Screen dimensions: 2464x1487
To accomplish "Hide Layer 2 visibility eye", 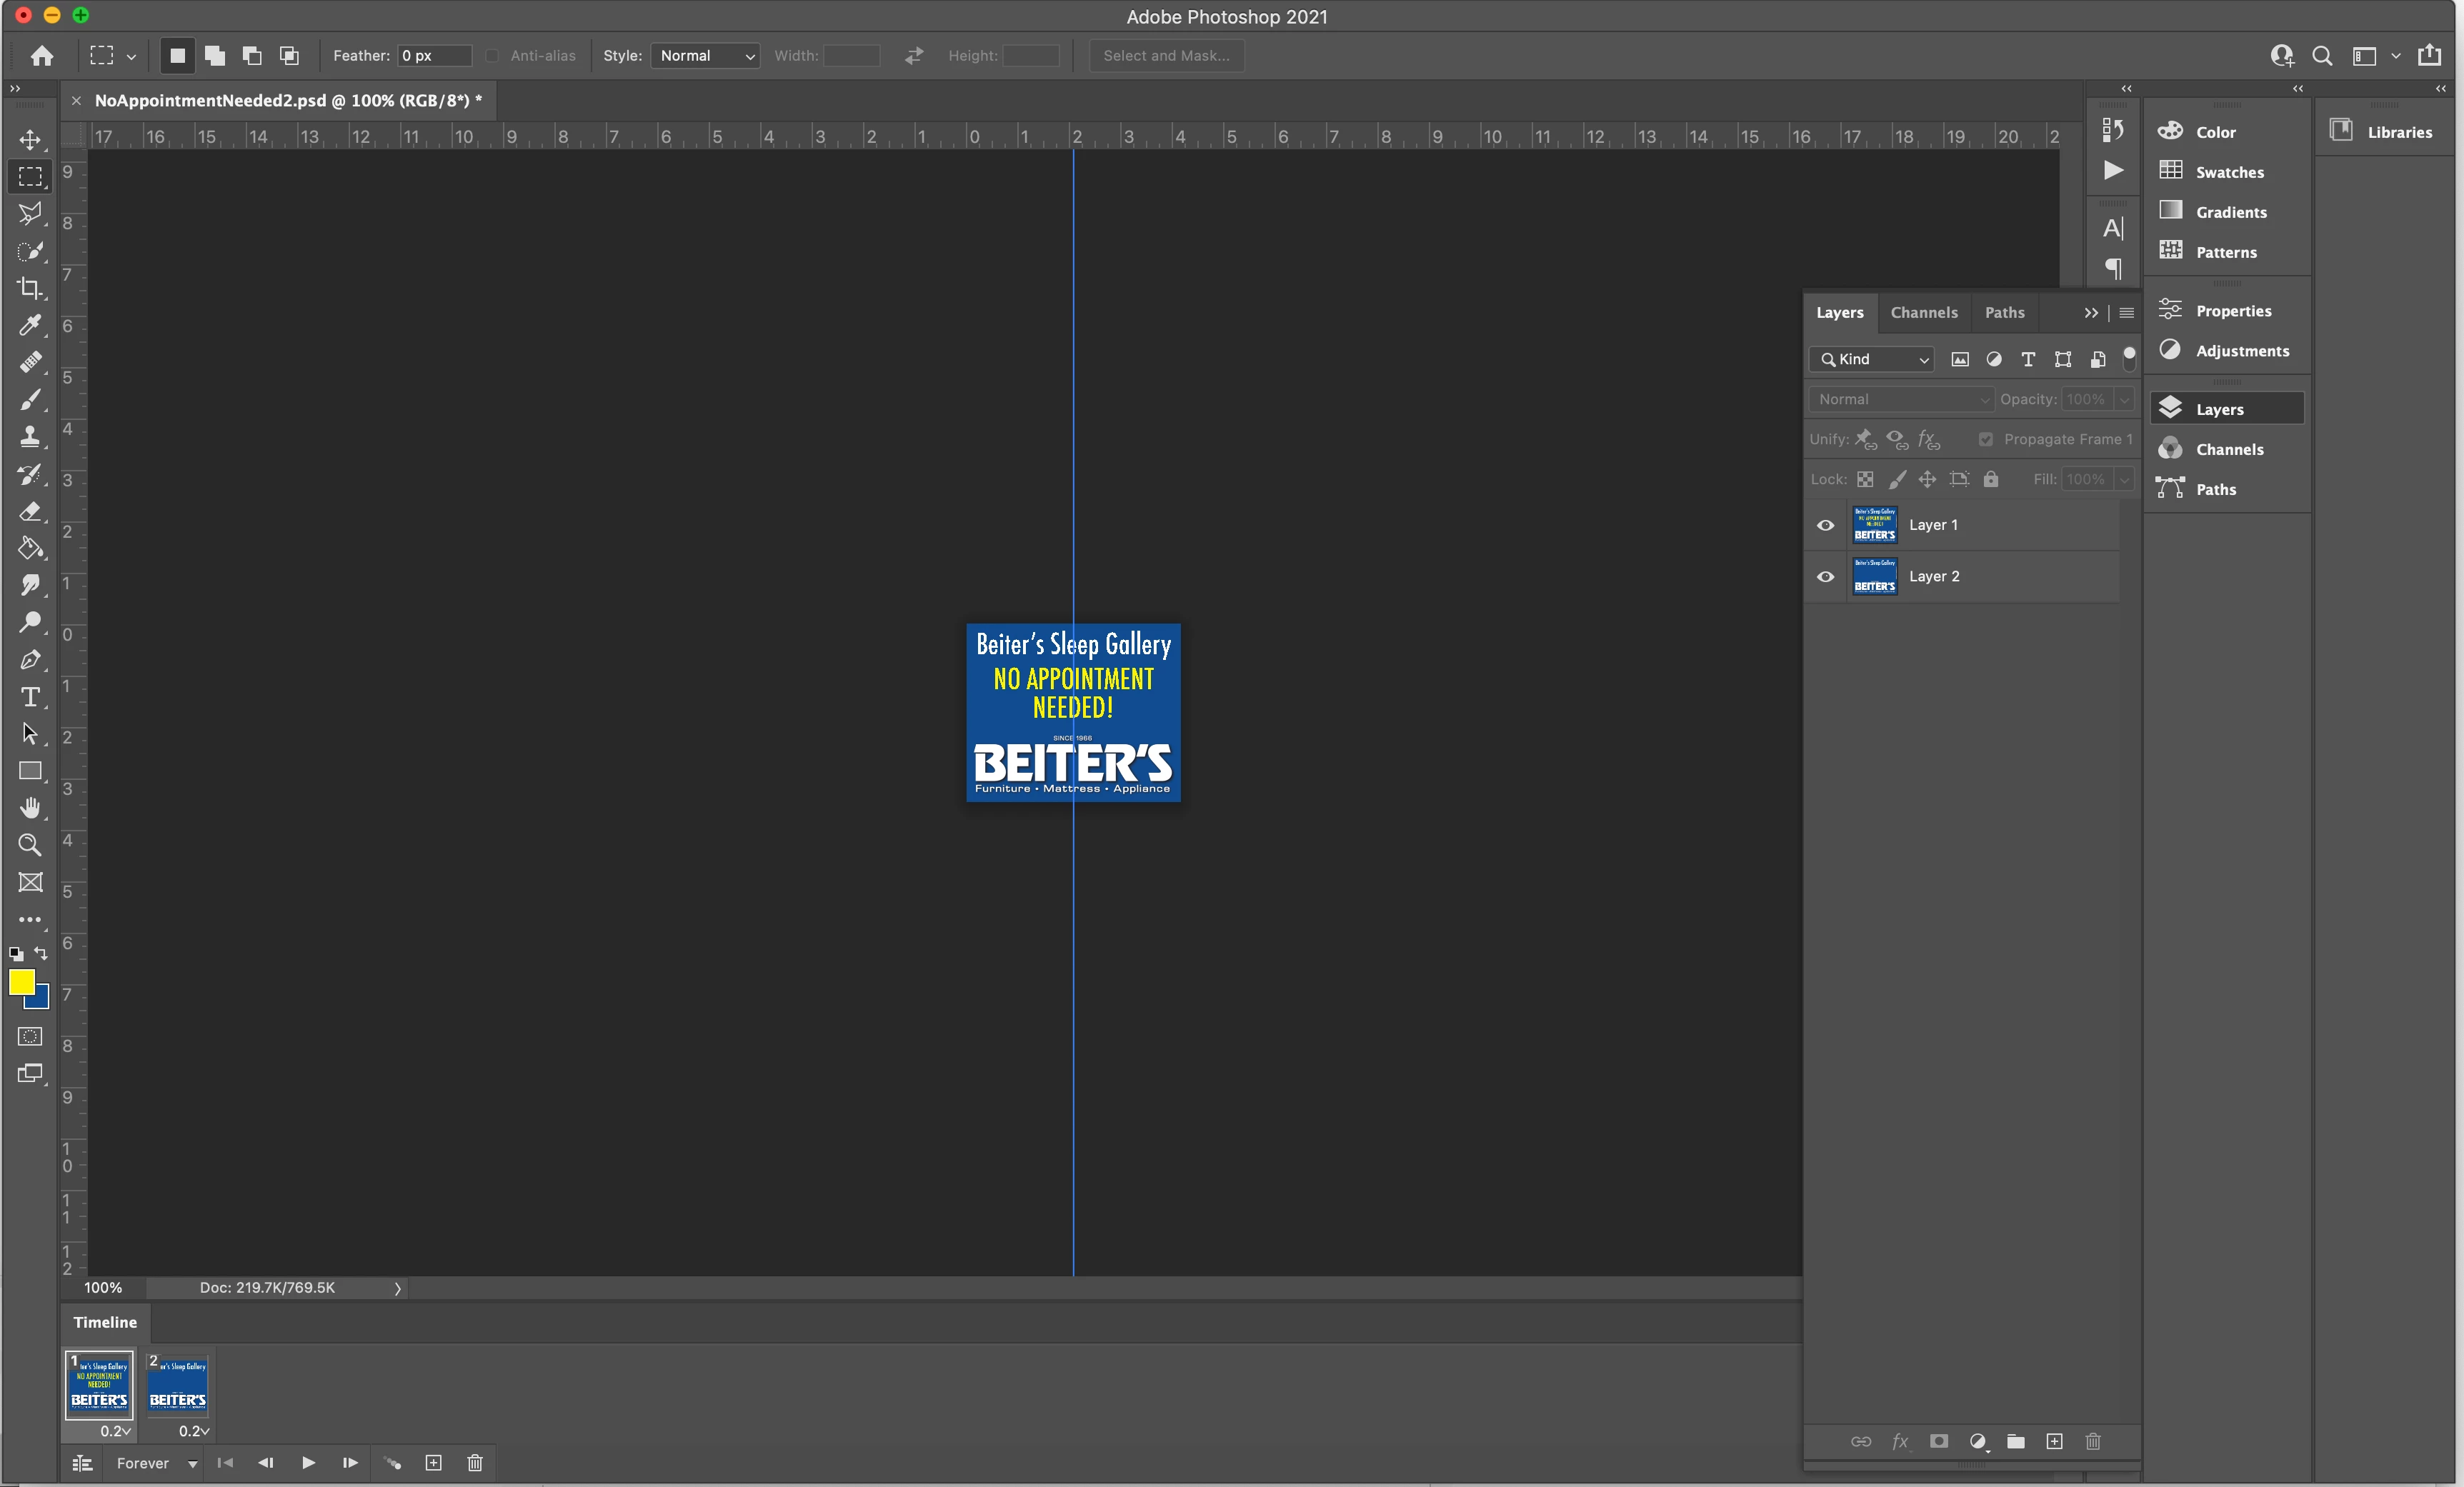I will [x=1825, y=577].
